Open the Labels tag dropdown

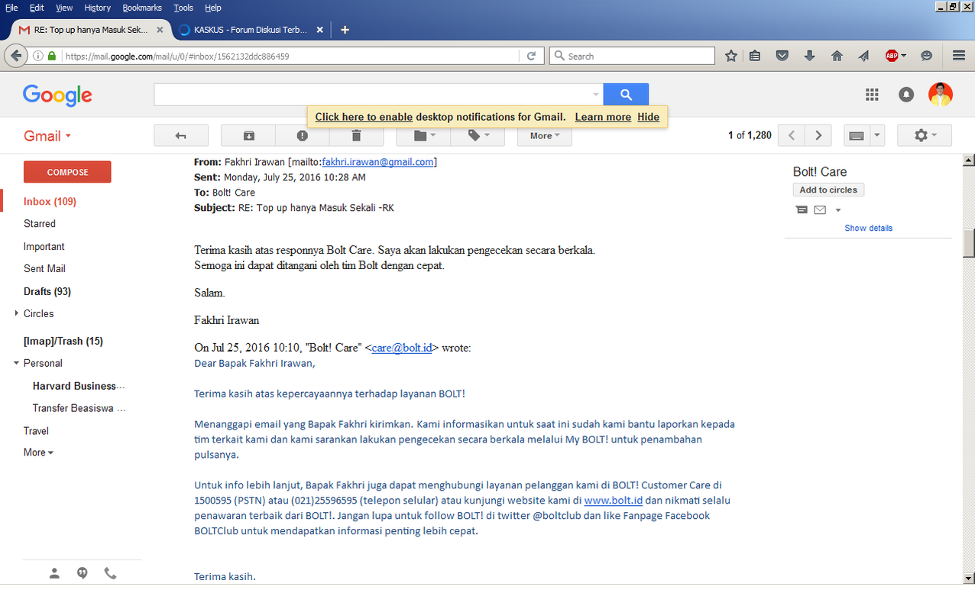[478, 135]
